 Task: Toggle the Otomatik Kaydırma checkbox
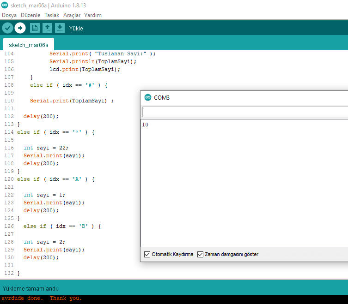pos(147,254)
